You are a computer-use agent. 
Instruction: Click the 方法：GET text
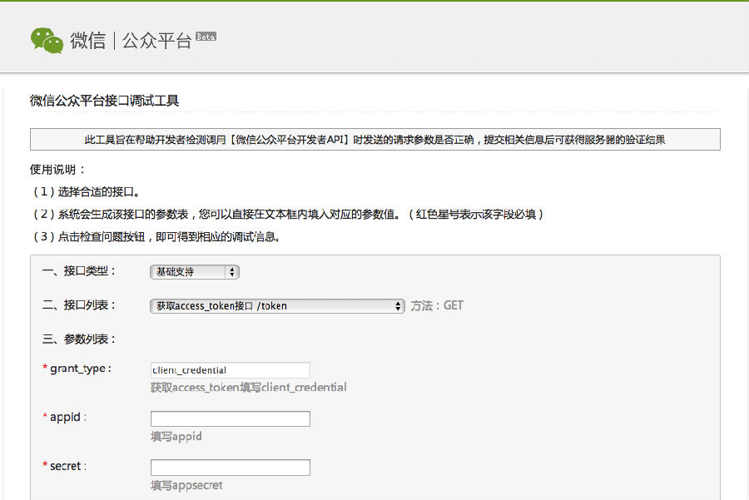[437, 305]
